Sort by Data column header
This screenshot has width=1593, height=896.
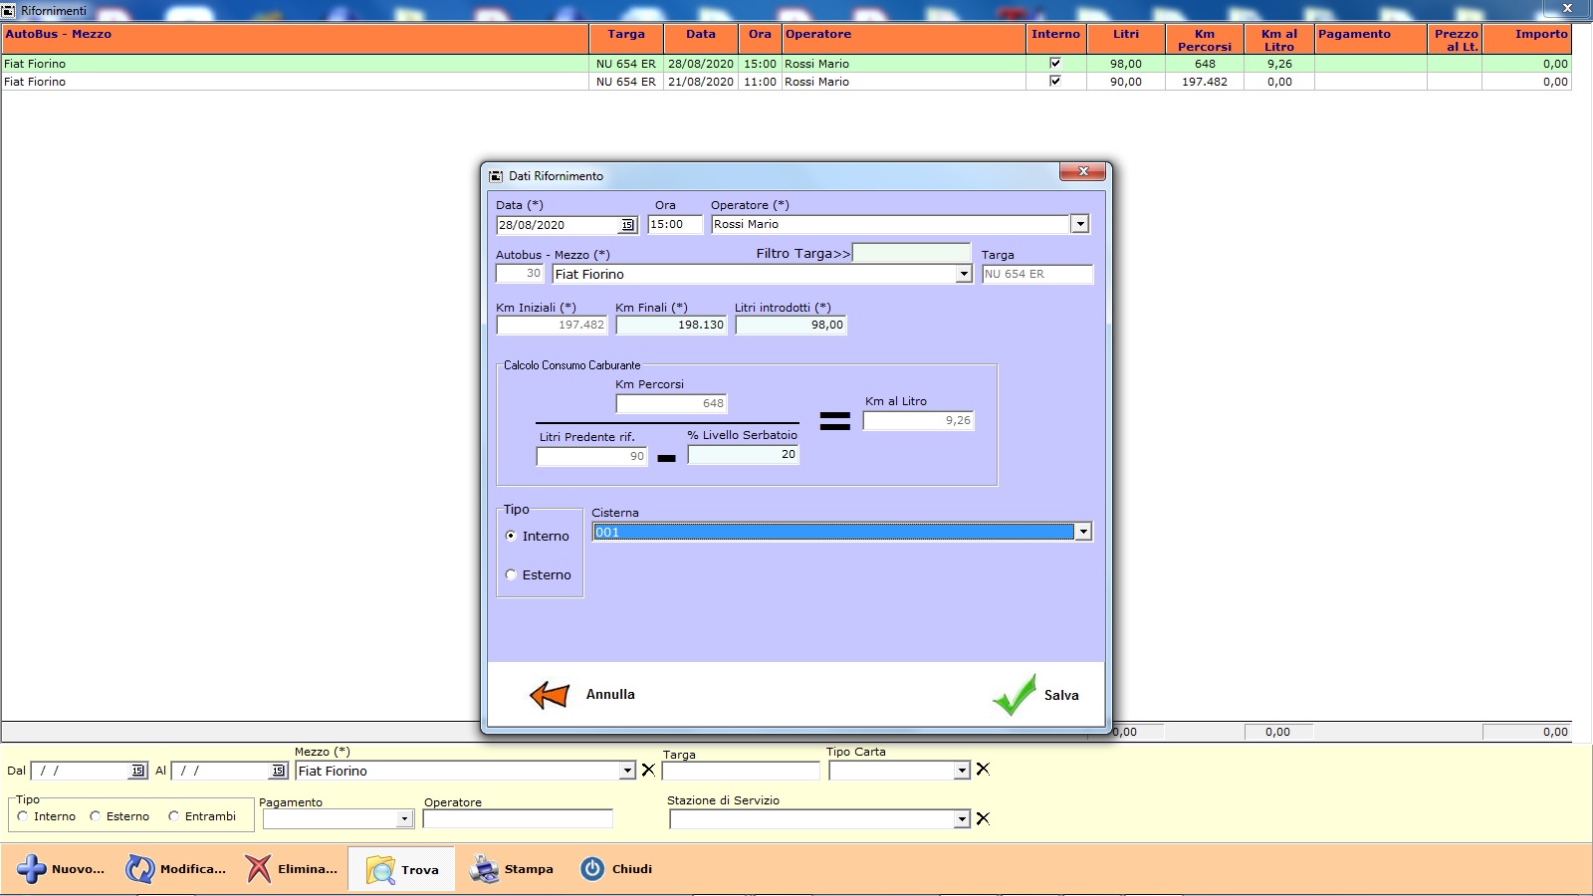click(x=701, y=39)
